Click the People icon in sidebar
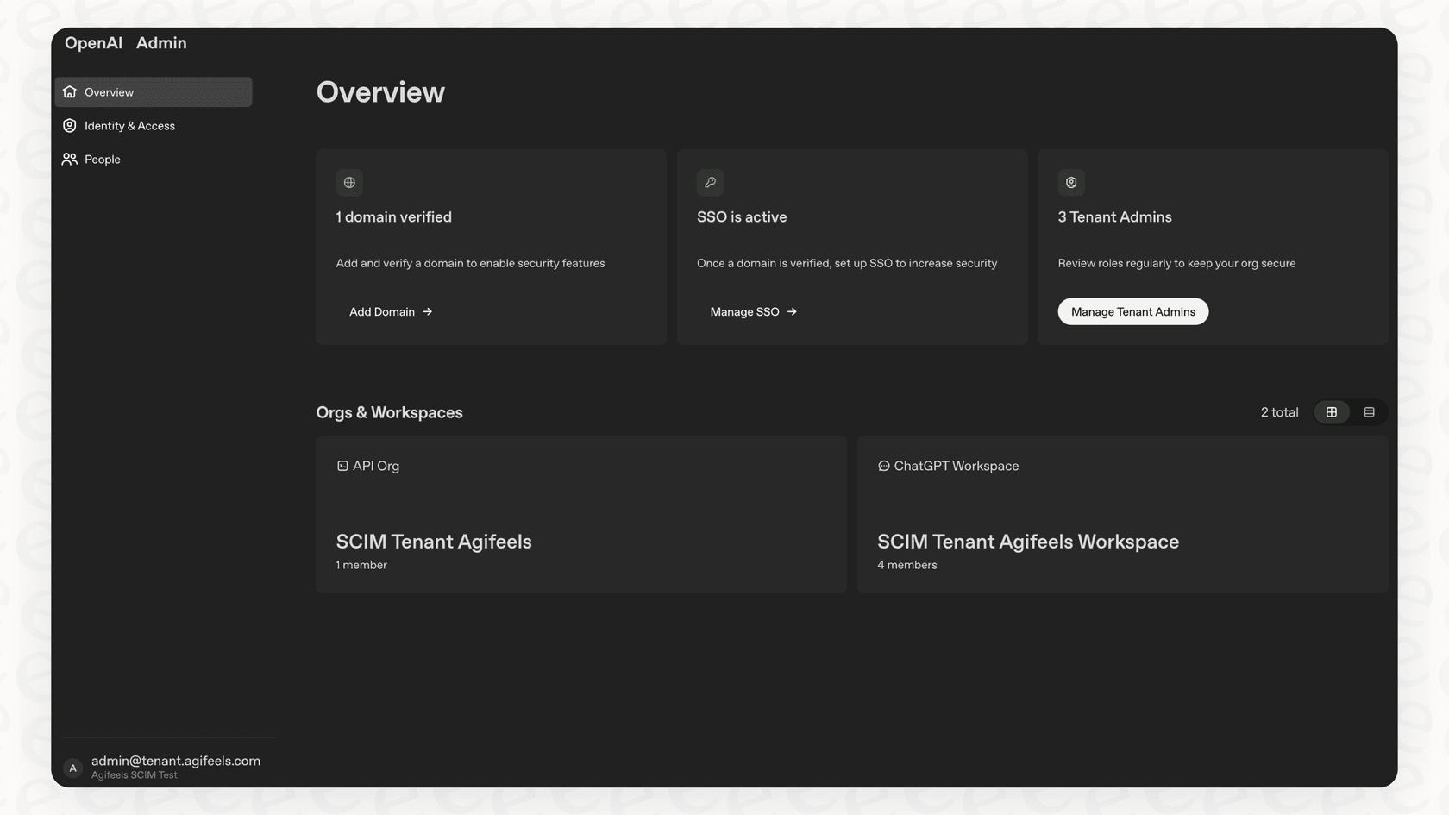This screenshot has height=815, width=1449. coord(69,159)
